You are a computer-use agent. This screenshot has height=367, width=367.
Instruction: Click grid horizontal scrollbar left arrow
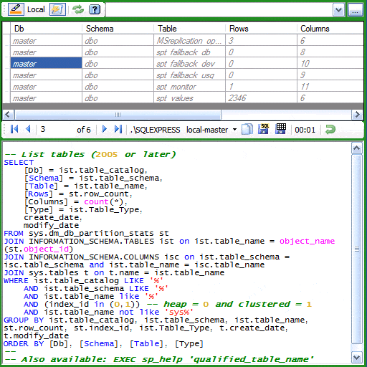pyautogui.click(x=7, y=115)
